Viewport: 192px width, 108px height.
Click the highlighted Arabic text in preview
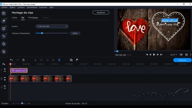pos(170,20)
